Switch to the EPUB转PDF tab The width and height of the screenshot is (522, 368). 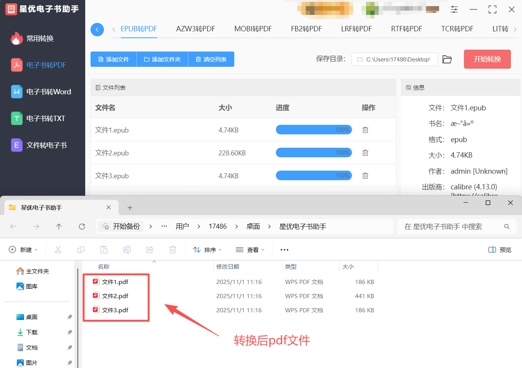139,29
